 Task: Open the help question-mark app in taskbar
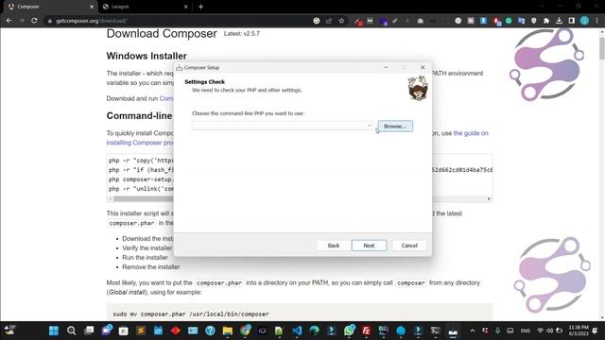(x=210, y=331)
